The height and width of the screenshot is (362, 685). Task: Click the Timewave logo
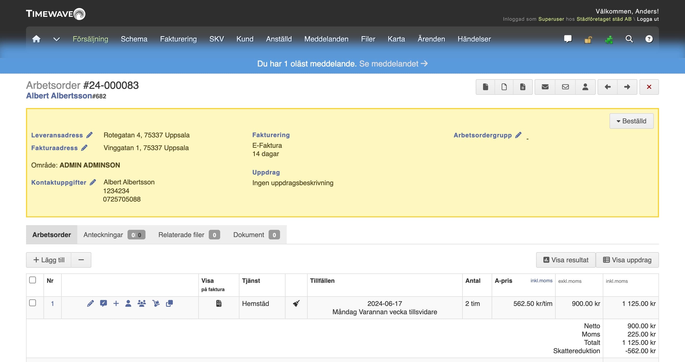coord(56,14)
